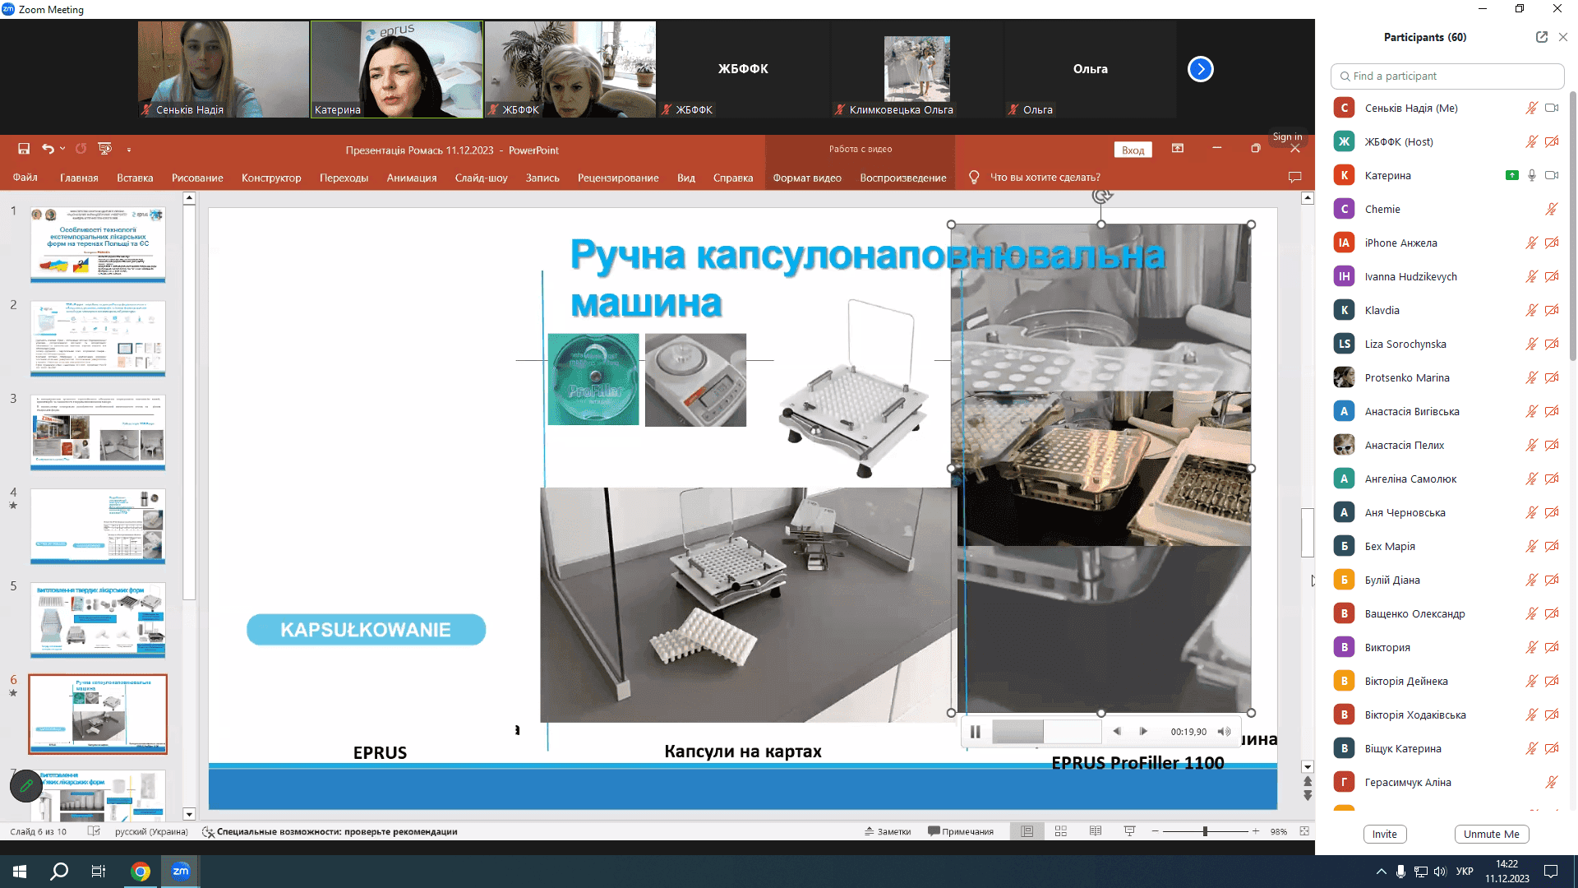Click the Find a participant search field
This screenshot has height=888, width=1578.
[x=1447, y=76]
